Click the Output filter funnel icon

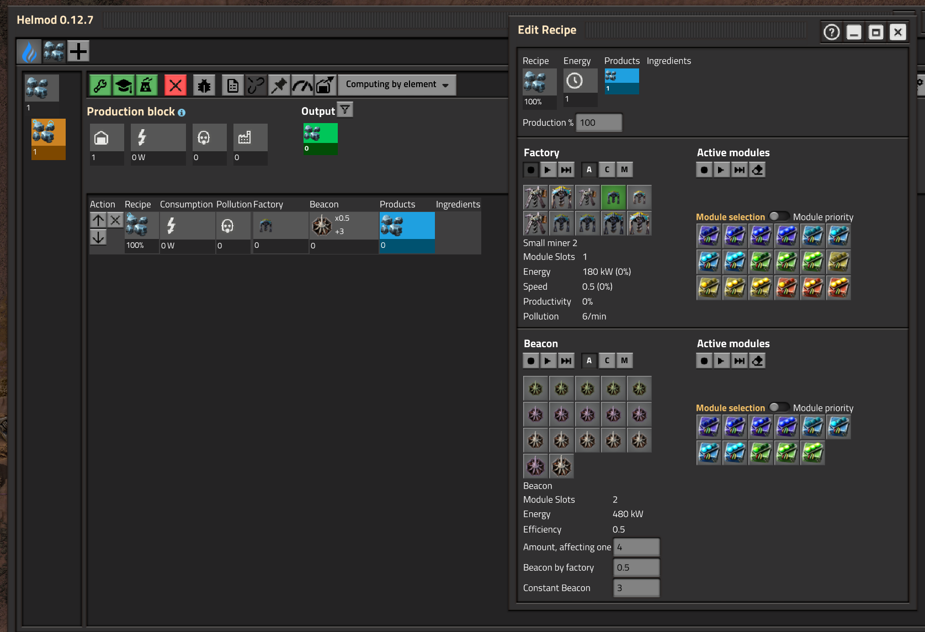[345, 110]
